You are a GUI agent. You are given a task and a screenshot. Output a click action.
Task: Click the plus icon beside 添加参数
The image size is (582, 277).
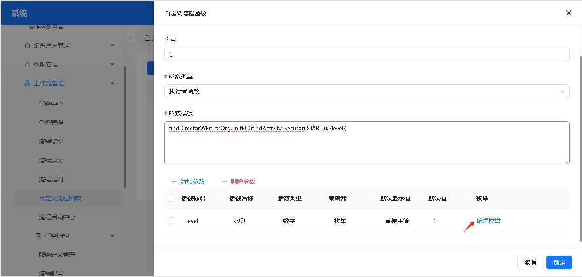tap(174, 181)
